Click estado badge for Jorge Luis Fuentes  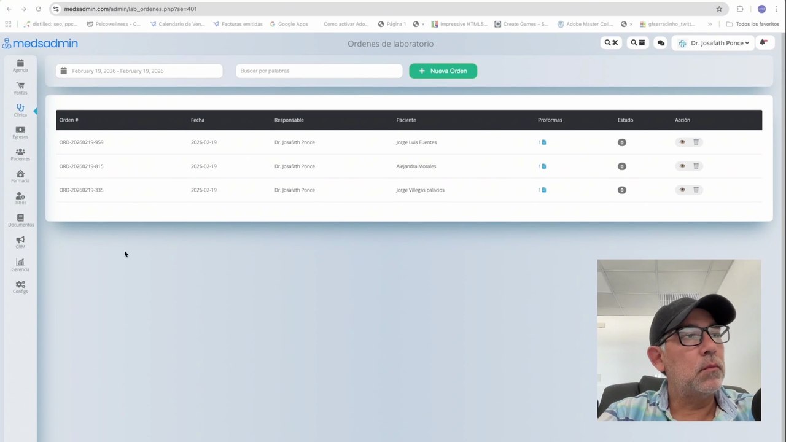tap(621, 142)
